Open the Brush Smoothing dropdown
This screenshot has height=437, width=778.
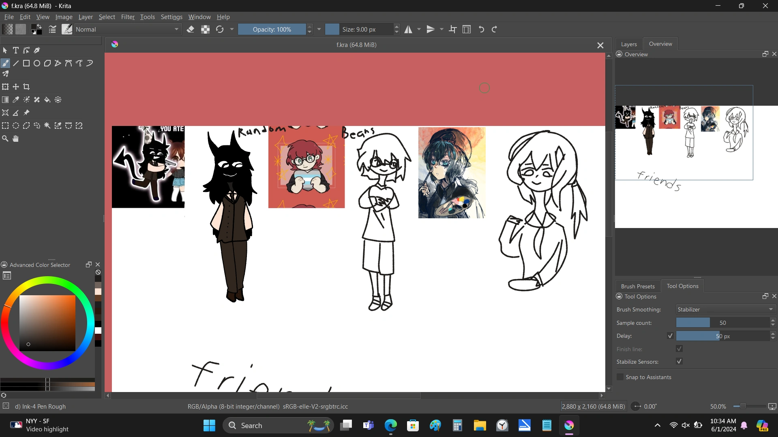[x=725, y=309]
